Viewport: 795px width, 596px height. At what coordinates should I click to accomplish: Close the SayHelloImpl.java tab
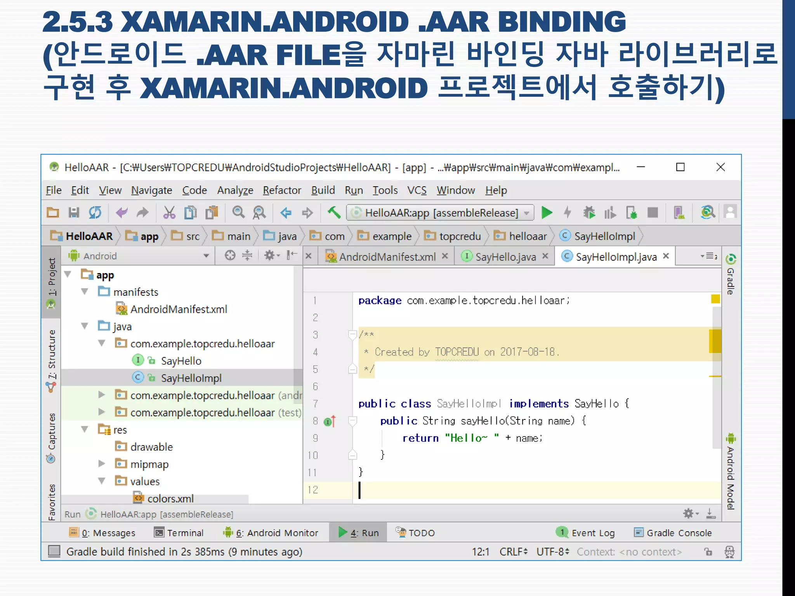[x=666, y=256]
